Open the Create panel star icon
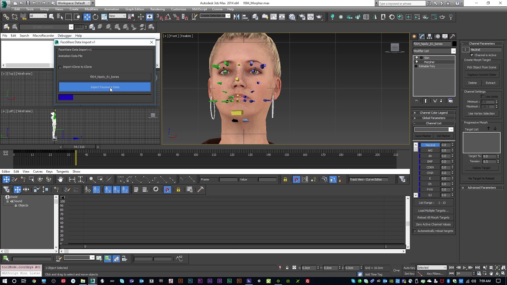The height and width of the screenshot is (285, 507). coord(414,36)
